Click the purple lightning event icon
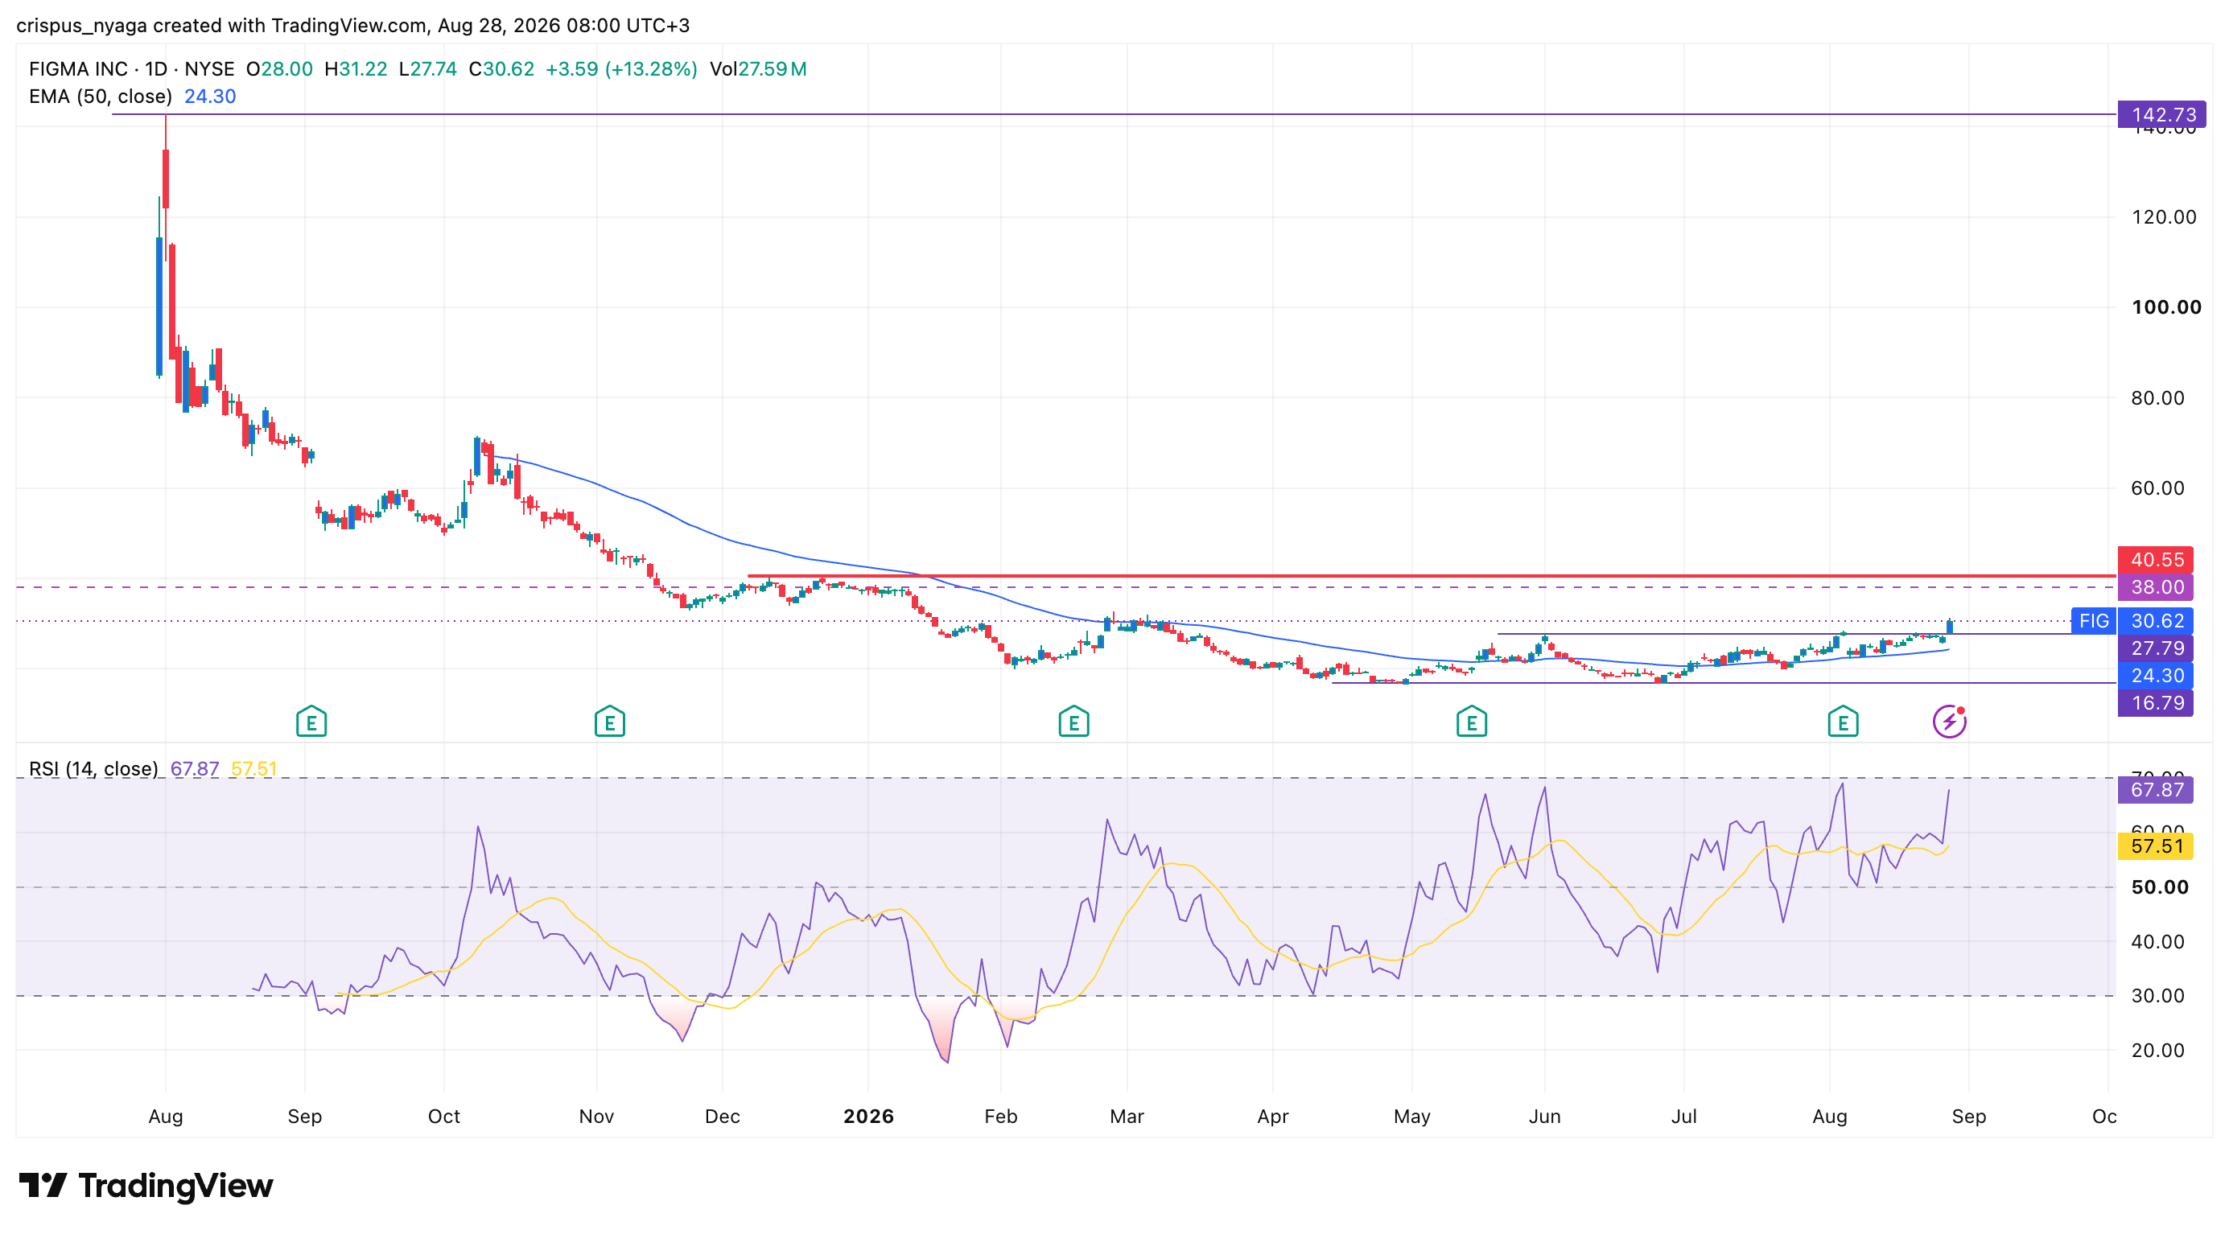This screenshot has height=1234, width=2229. coord(1950,722)
